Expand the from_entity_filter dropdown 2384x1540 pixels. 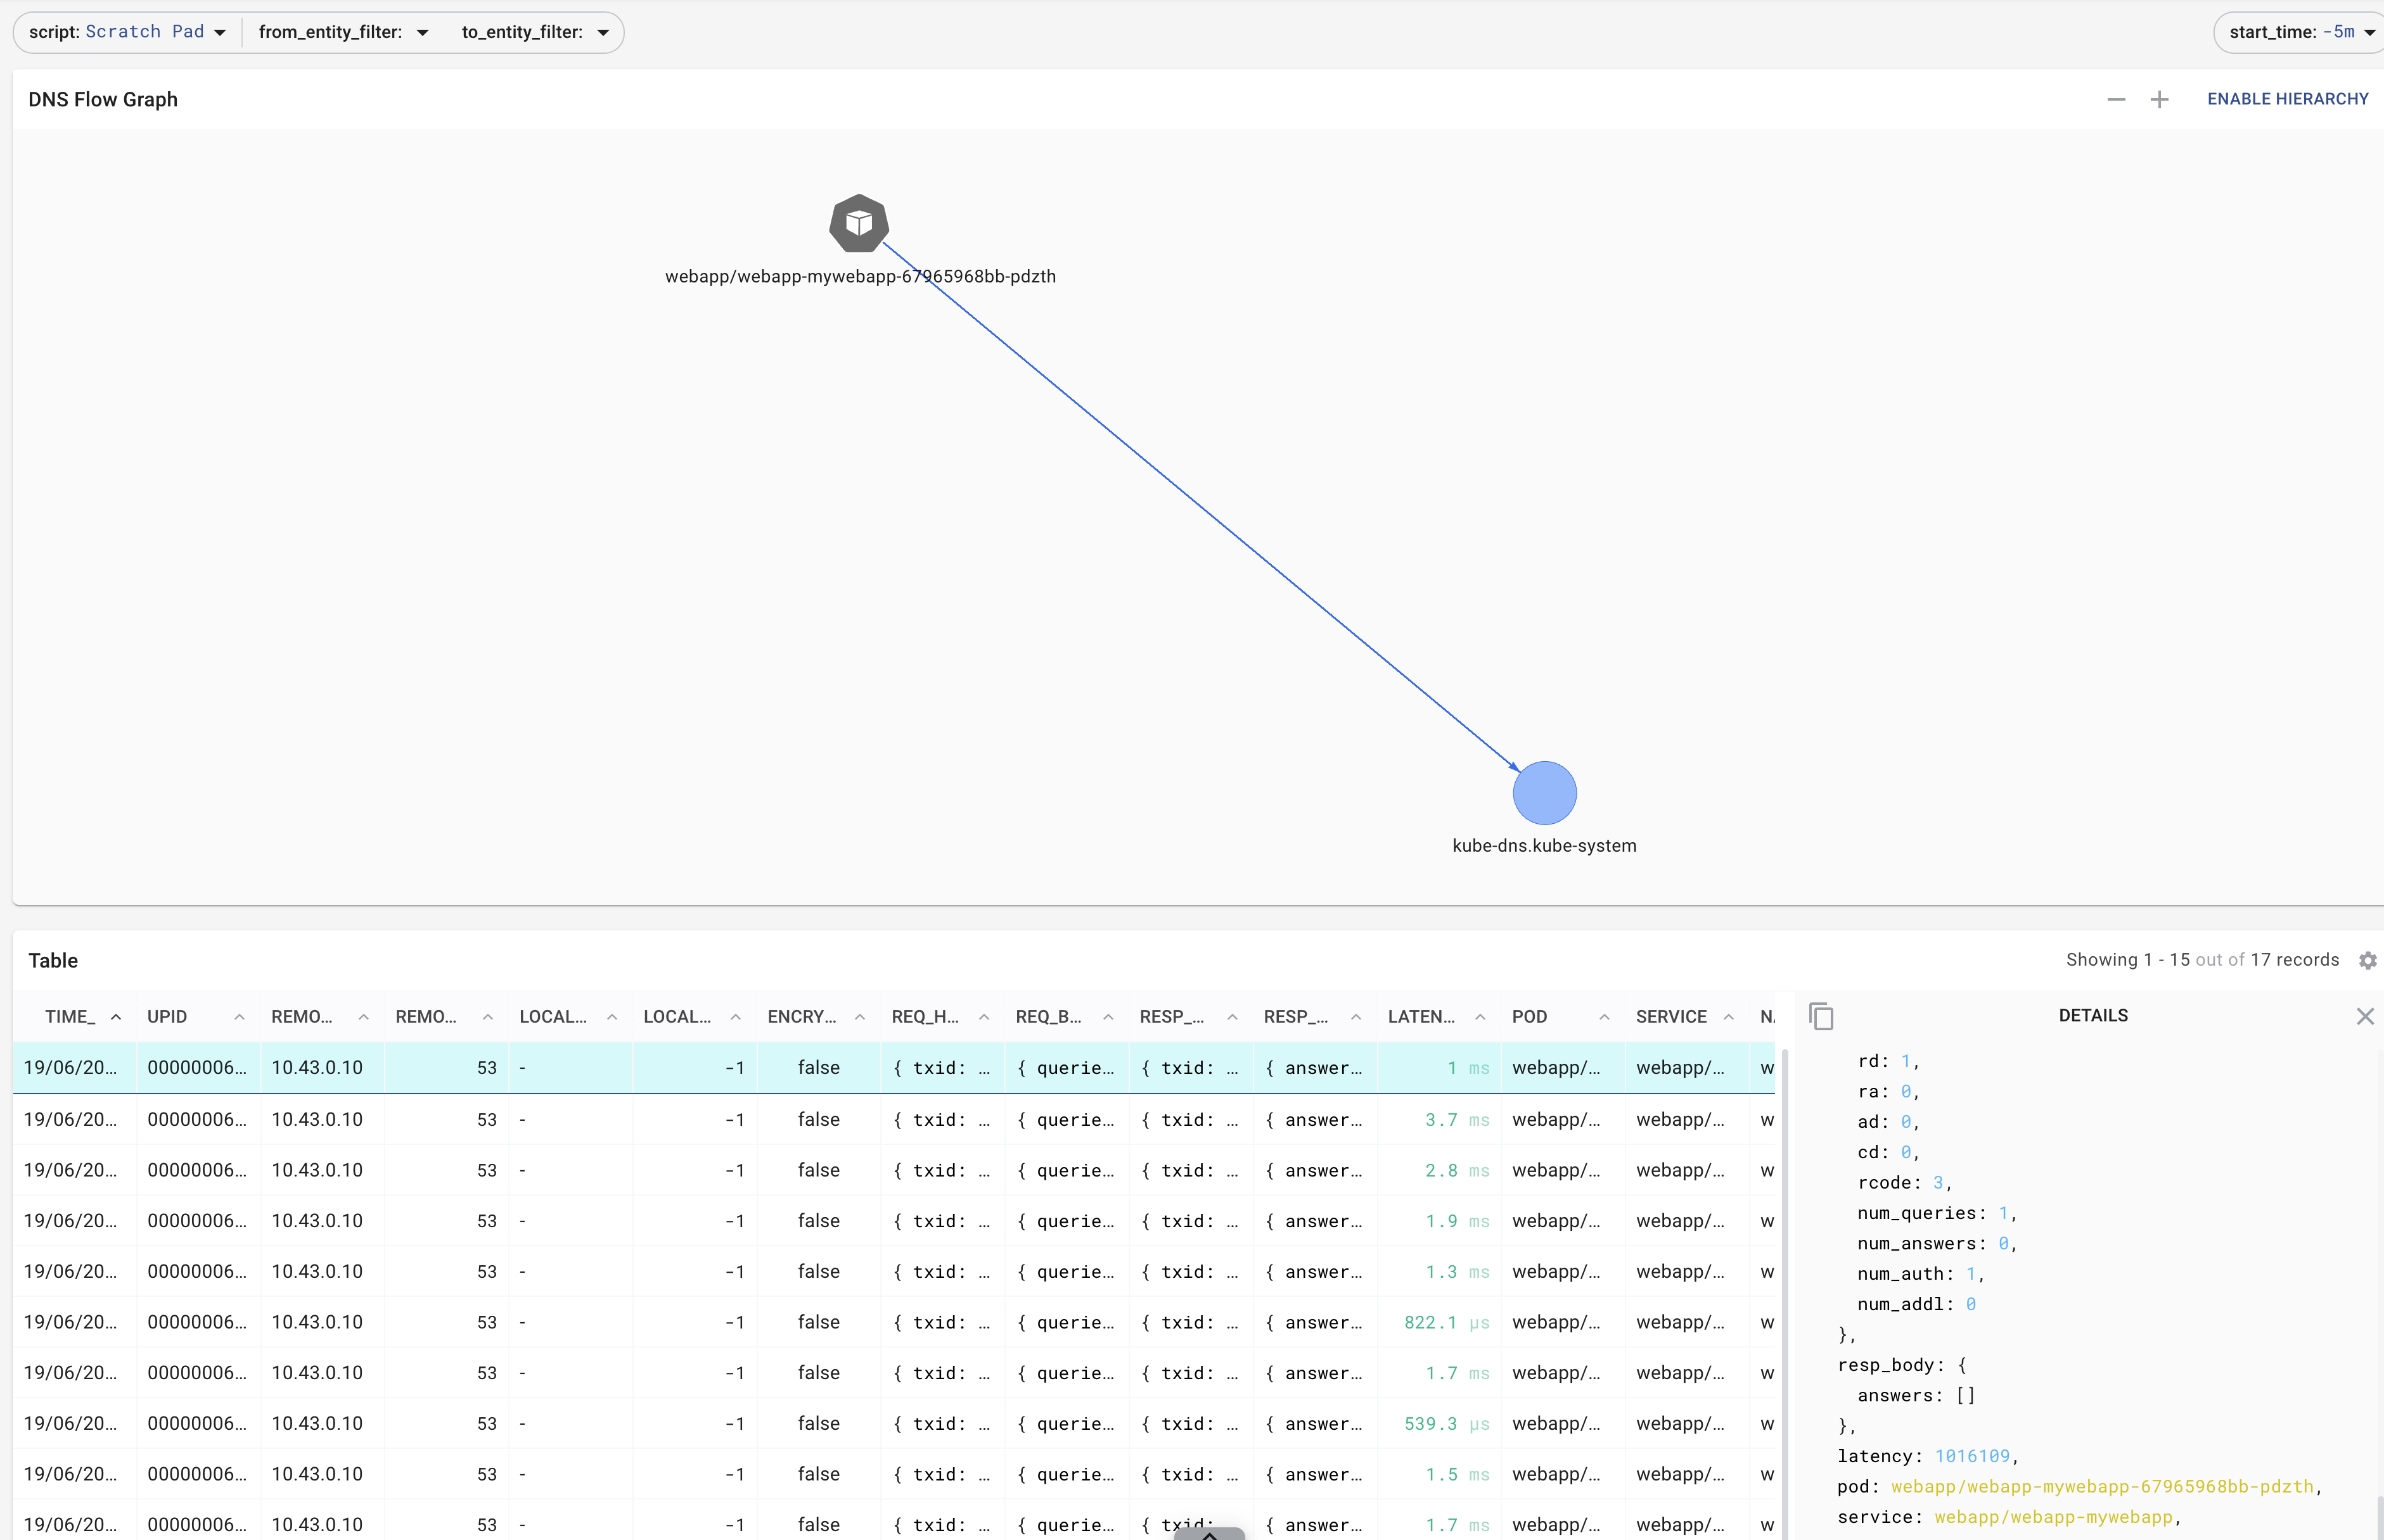point(343,32)
